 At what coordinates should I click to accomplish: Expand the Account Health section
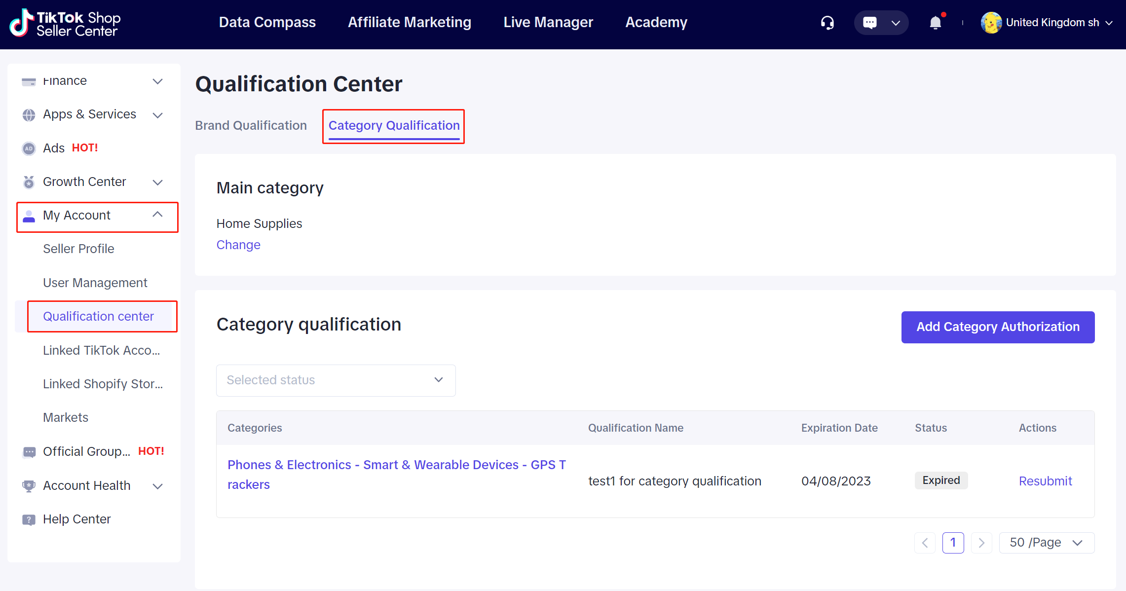pyautogui.click(x=157, y=486)
